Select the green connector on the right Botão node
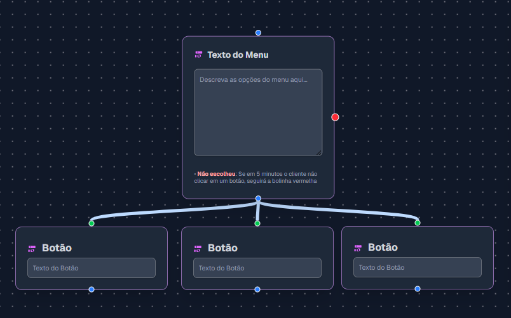 [418, 223]
